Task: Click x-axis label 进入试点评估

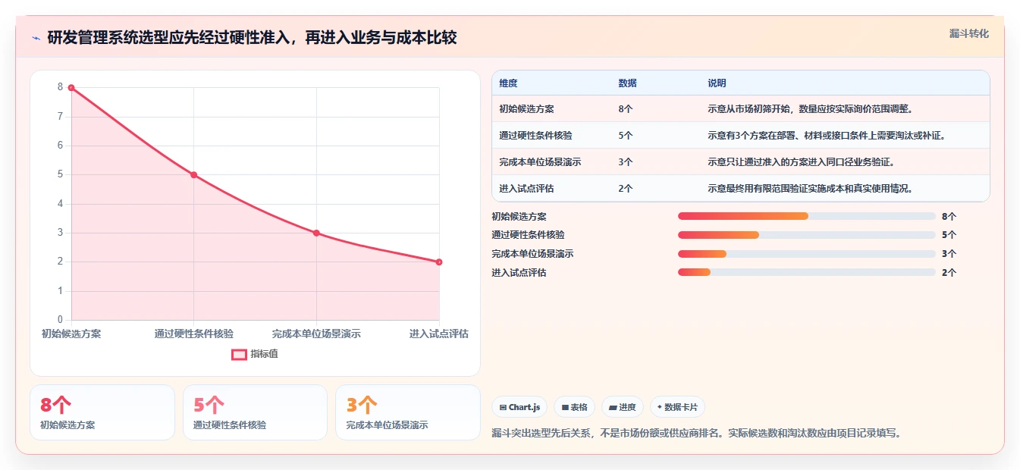Action: click(439, 334)
